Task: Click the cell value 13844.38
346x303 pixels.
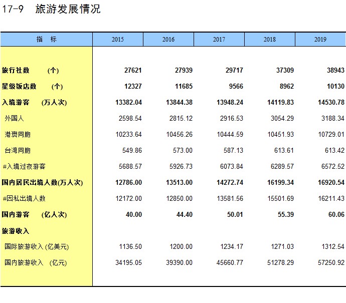Action: pyautogui.click(x=179, y=103)
